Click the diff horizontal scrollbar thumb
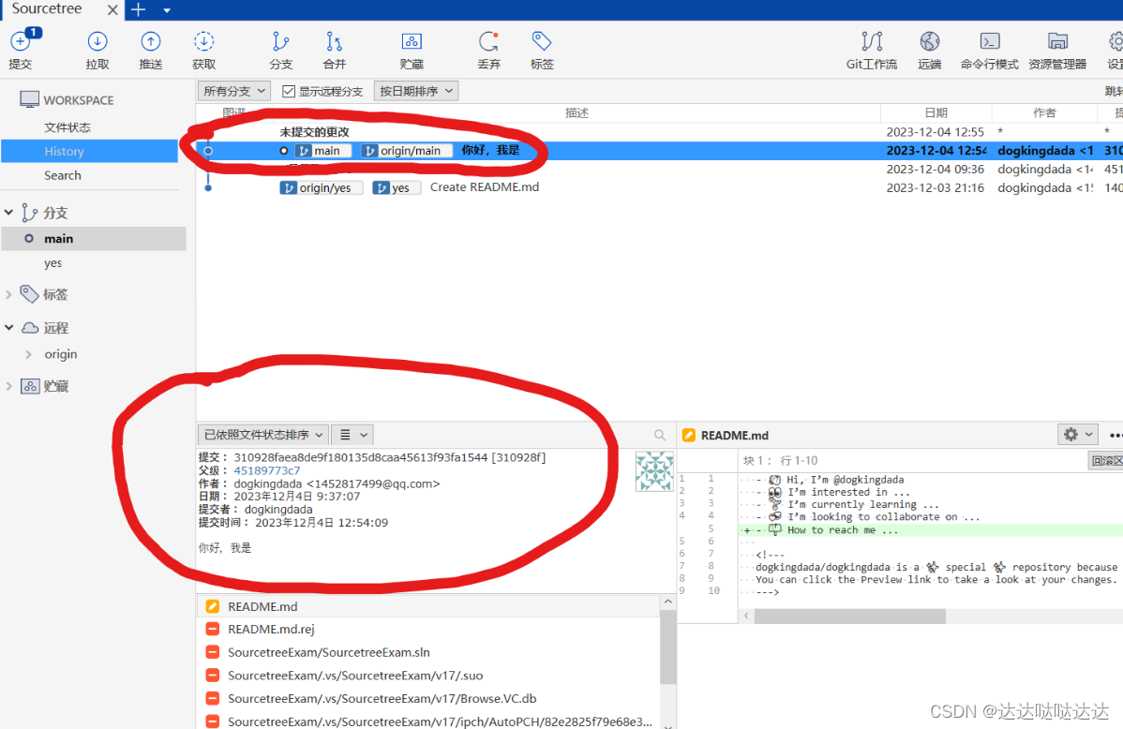The height and width of the screenshot is (729, 1123). [849, 616]
